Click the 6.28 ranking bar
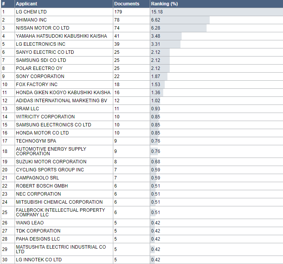The height and width of the screenshot is (264, 283). pos(178,28)
